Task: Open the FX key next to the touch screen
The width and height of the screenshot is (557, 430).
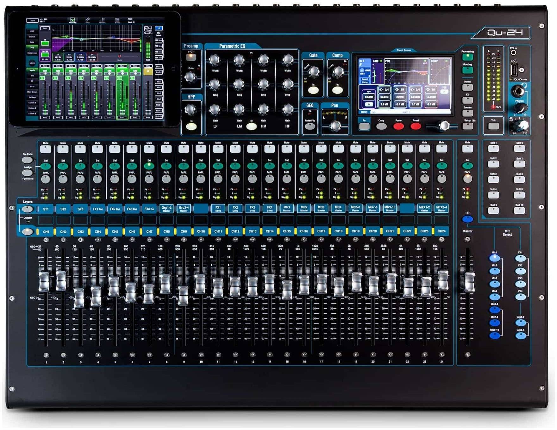Action: click(467, 100)
